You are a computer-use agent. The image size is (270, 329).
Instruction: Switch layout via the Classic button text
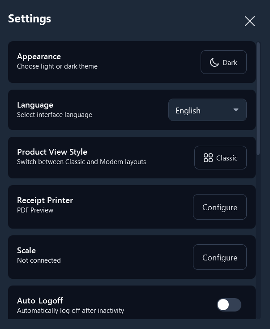pyautogui.click(x=227, y=158)
